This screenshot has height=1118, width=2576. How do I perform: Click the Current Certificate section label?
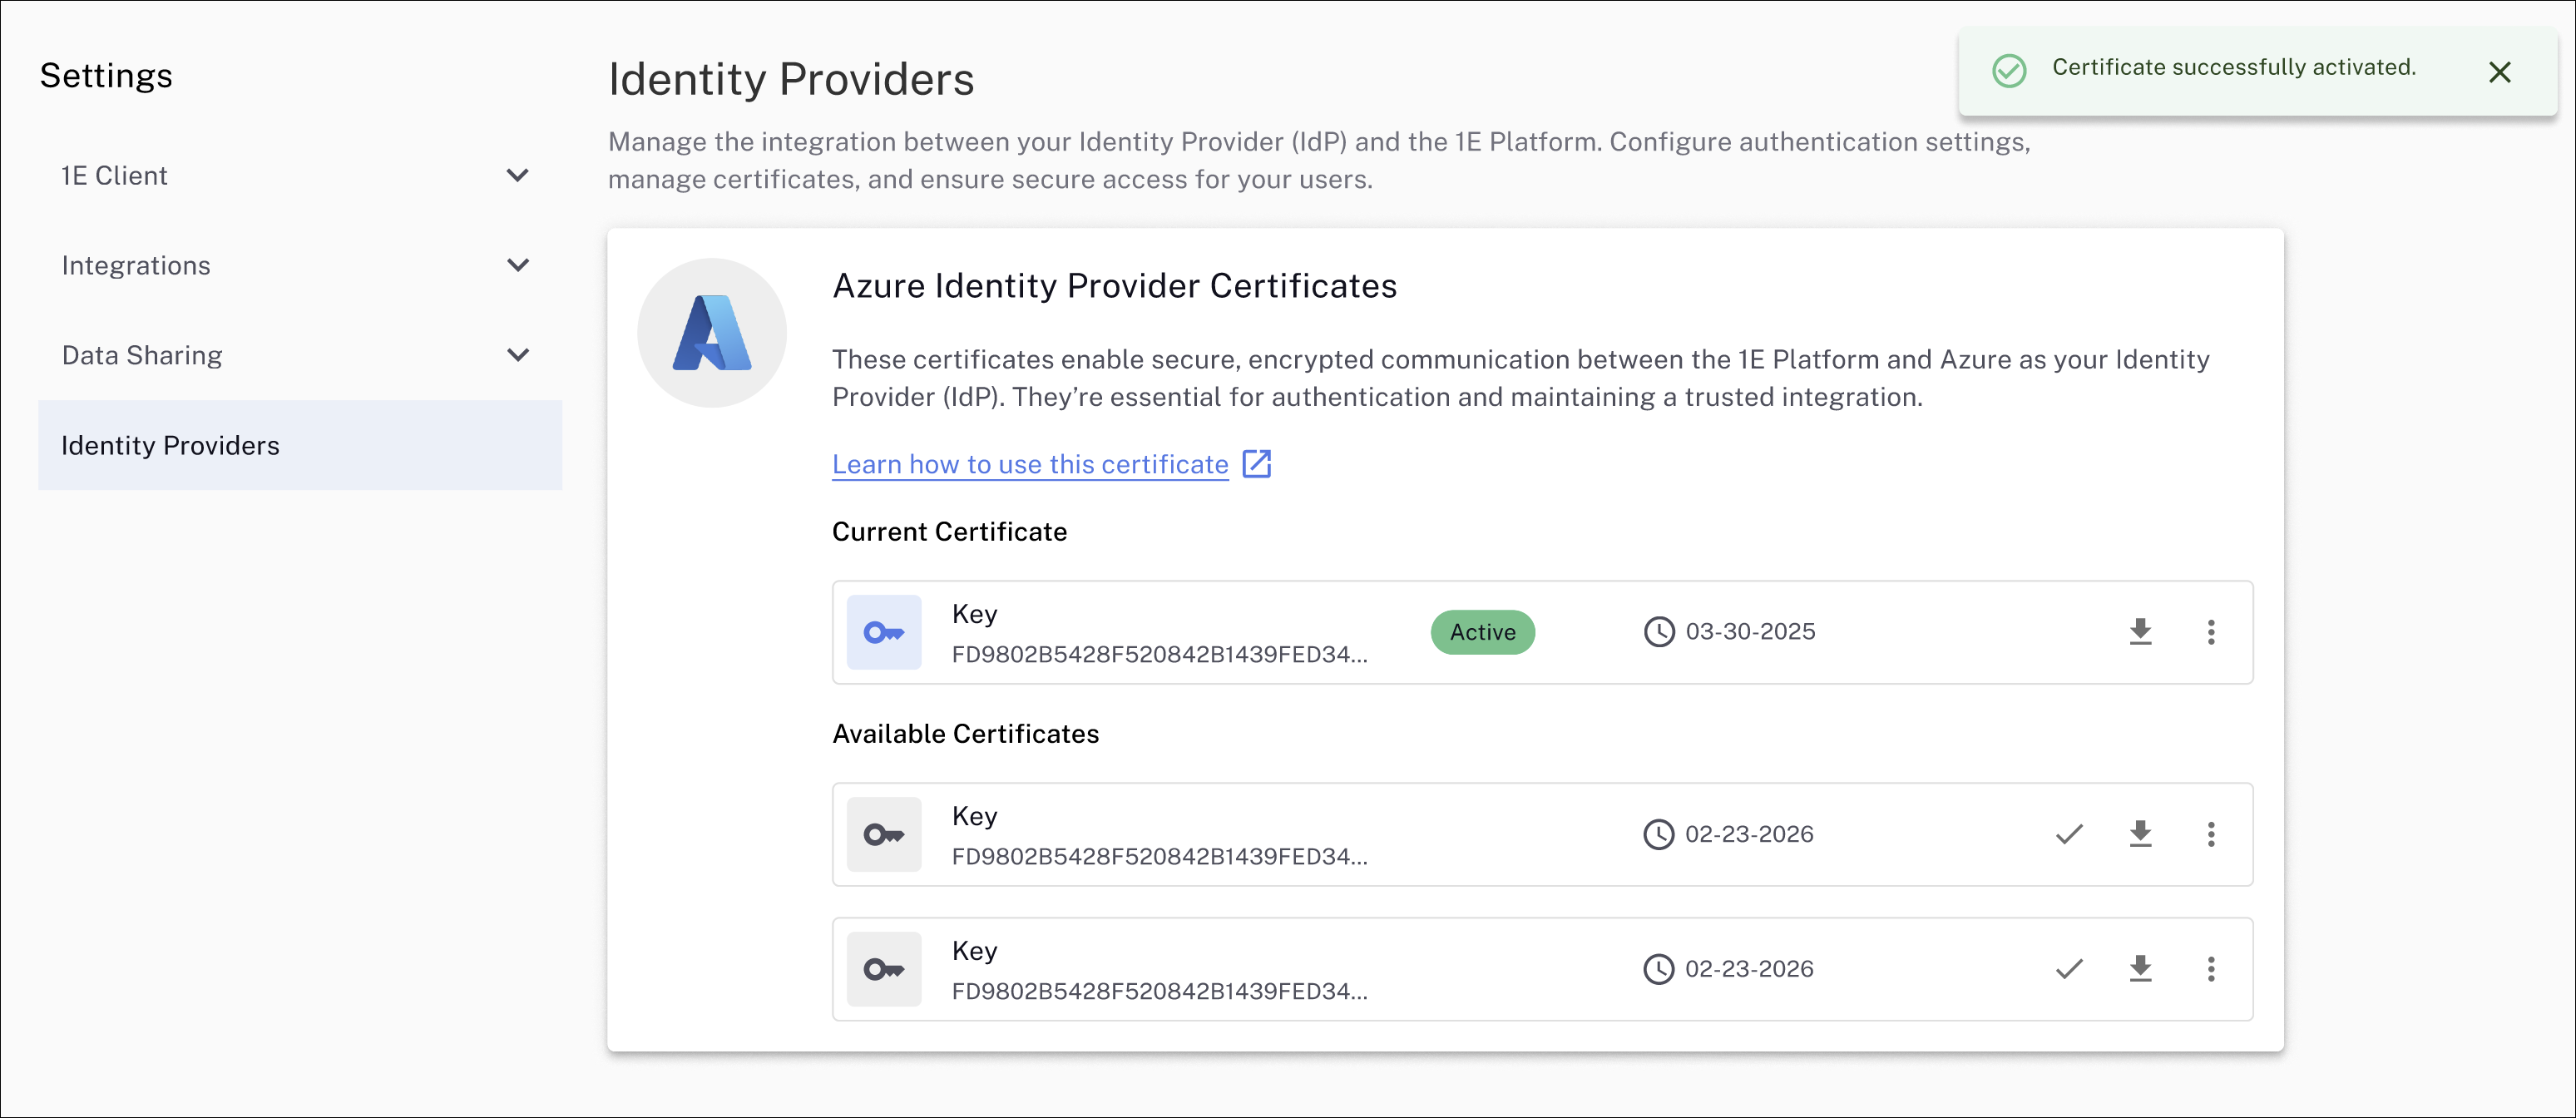coord(949,532)
